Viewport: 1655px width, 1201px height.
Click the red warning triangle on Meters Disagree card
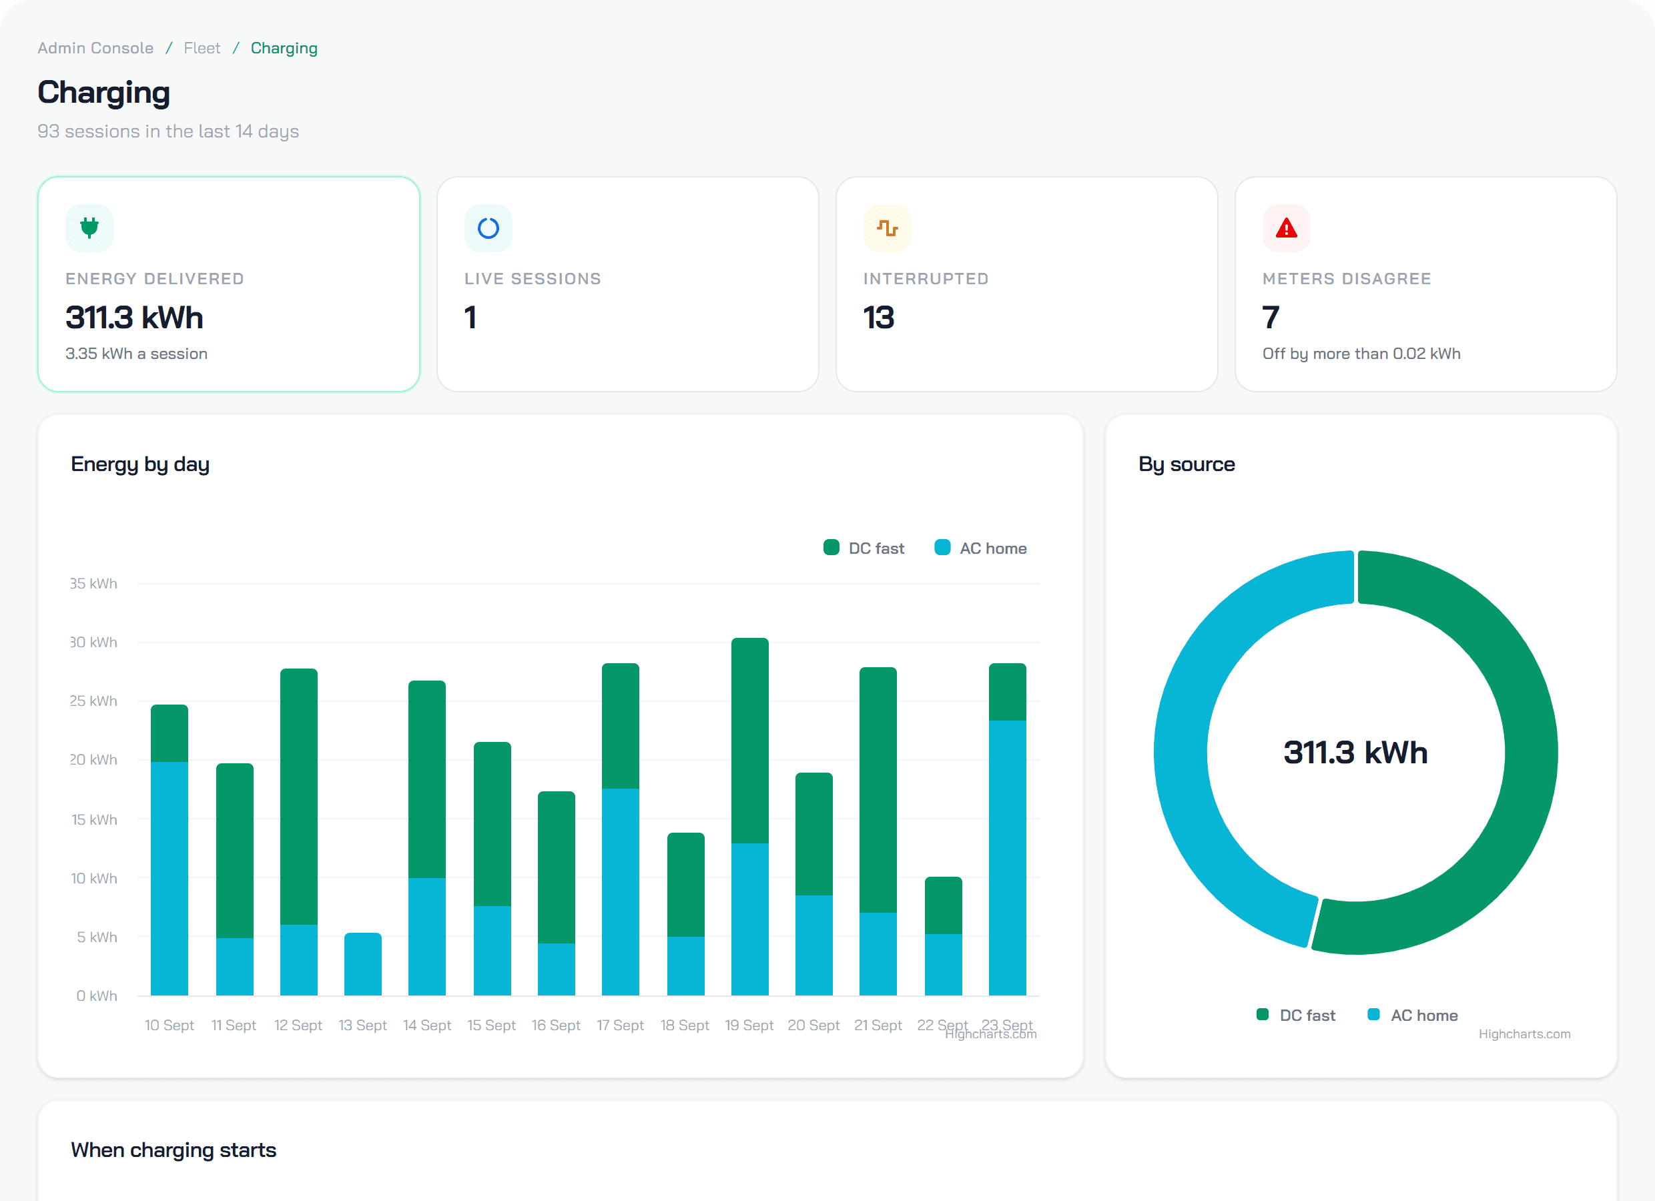(1287, 228)
